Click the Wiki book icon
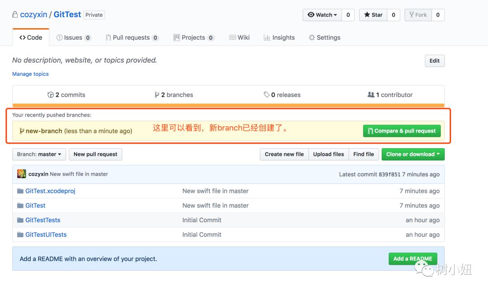 233,38
